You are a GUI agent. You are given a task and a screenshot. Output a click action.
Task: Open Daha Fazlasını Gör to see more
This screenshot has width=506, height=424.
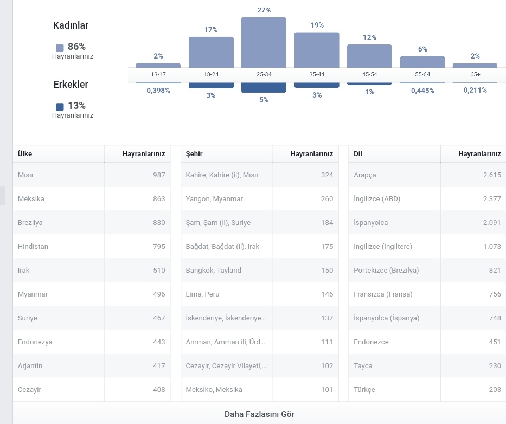pyautogui.click(x=259, y=414)
